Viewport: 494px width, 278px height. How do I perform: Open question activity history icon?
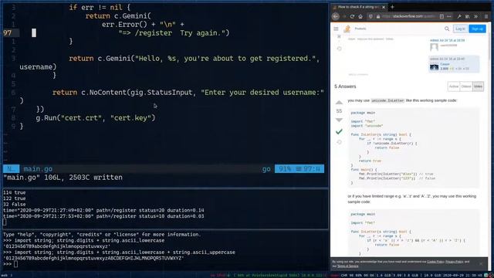[x=339, y=49]
